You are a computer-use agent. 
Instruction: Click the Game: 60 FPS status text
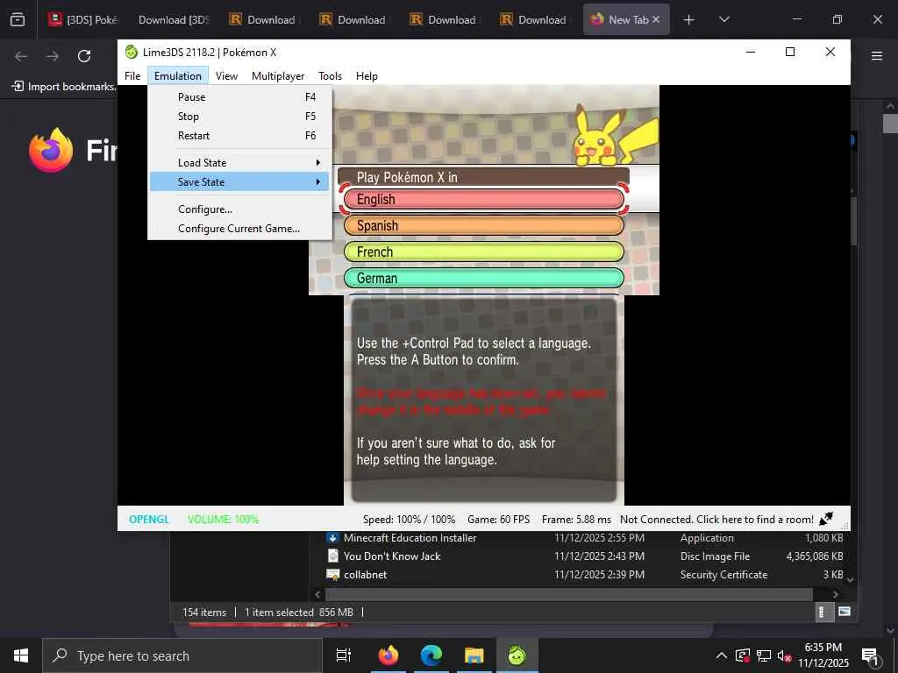[x=498, y=520]
